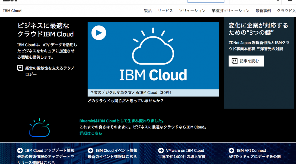This screenshot has width=296, height=164.
Task: Expand the ソリューション dropdown
Action: coord(192,11)
